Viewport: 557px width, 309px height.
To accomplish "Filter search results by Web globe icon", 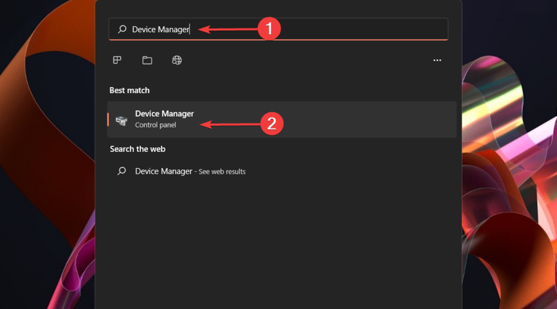I will point(177,60).
